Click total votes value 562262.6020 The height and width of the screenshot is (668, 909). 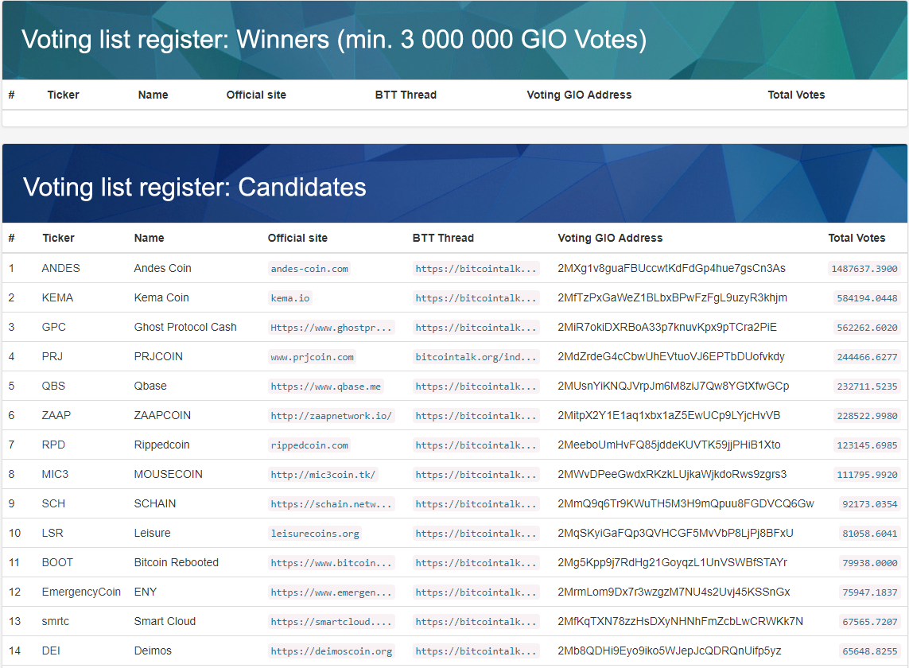867,328
